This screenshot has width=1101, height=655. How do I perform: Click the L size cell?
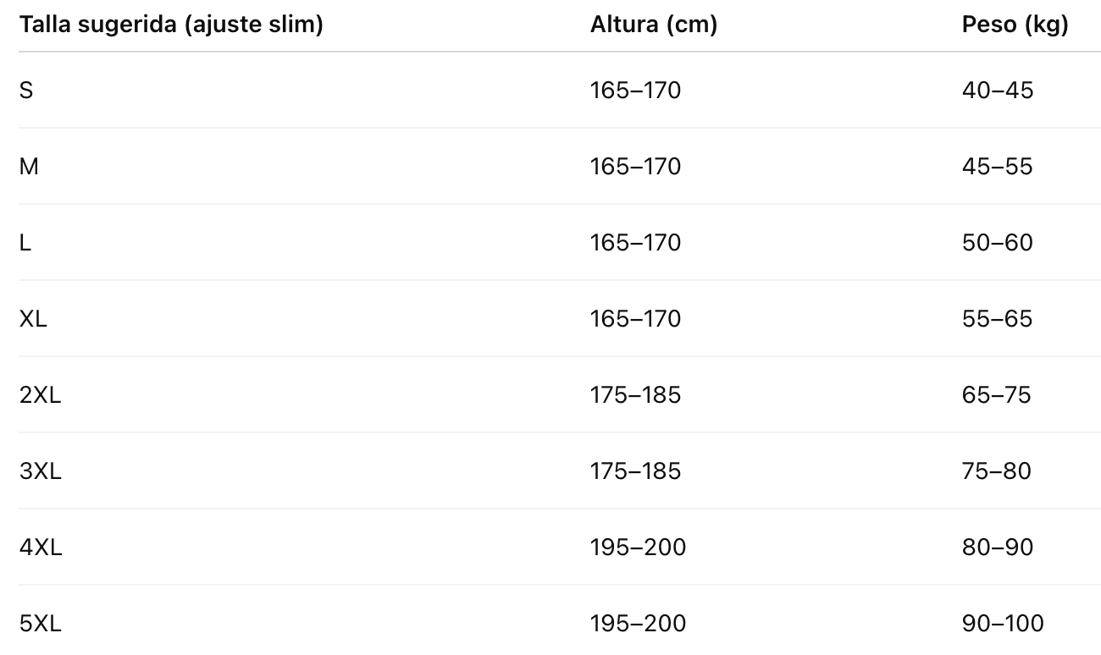25,243
